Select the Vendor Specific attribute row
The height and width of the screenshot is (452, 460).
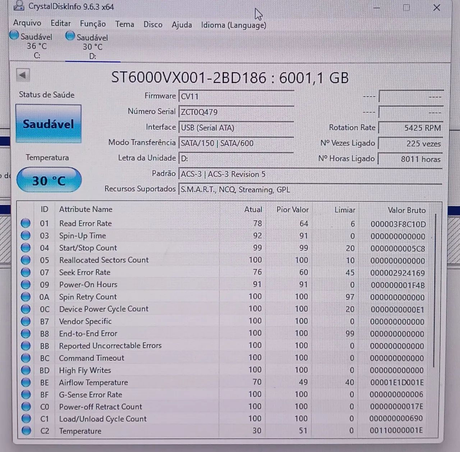point(223,321)
